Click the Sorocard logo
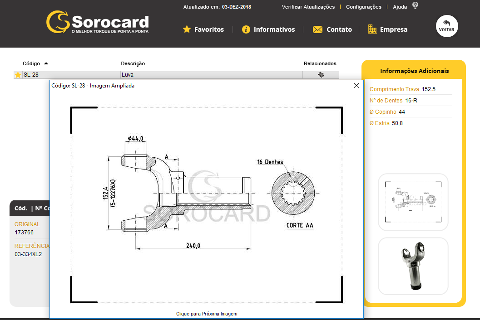This screenshot has height=320, width=480. click(x=97, y=23)
